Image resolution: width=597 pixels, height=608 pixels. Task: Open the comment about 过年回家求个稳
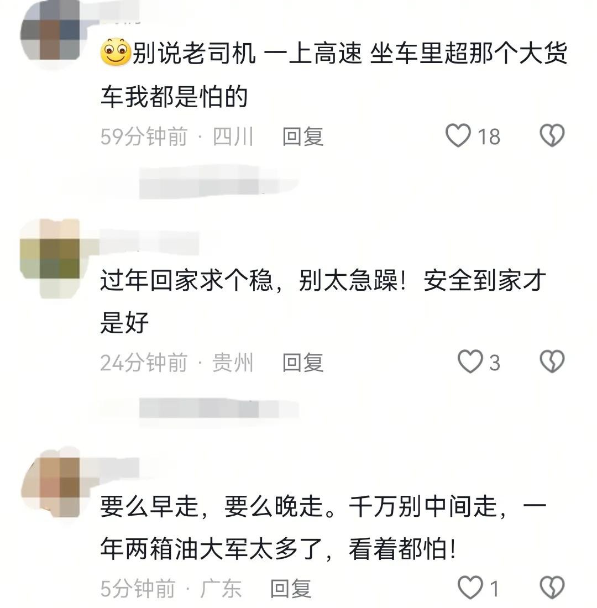(323, 301)
